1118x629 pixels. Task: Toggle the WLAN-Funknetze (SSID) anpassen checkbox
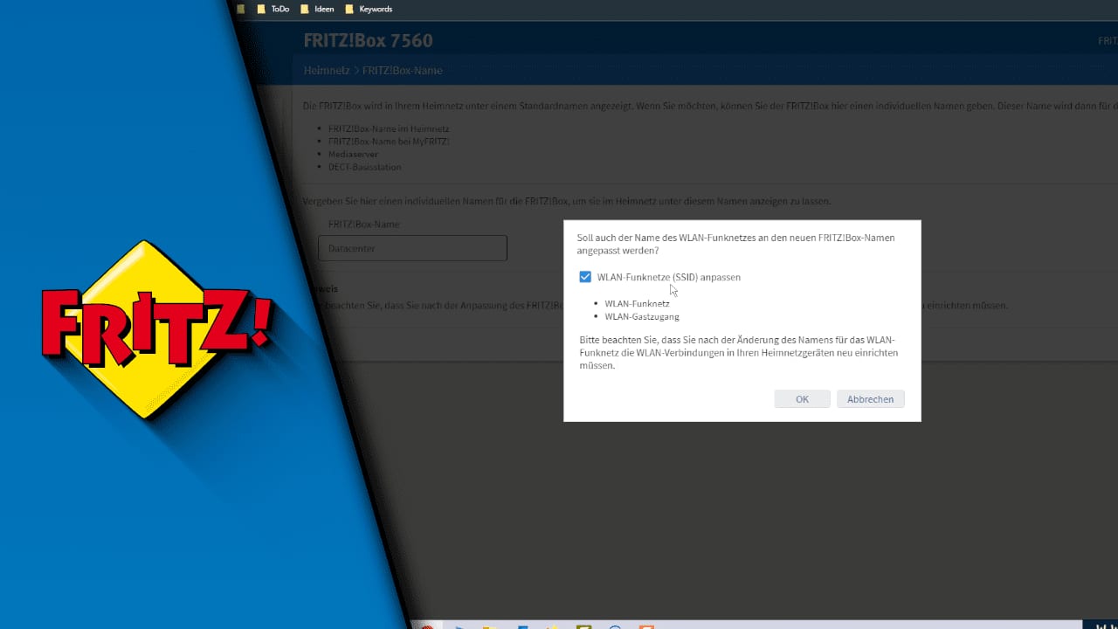click(x=585, y=277)
